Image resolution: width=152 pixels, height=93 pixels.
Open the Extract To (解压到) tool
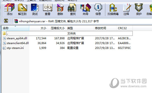tap(22, 9)
